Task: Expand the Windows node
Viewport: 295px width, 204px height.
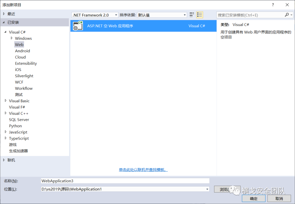Action: pyautogui.click(x=12, y=38)
